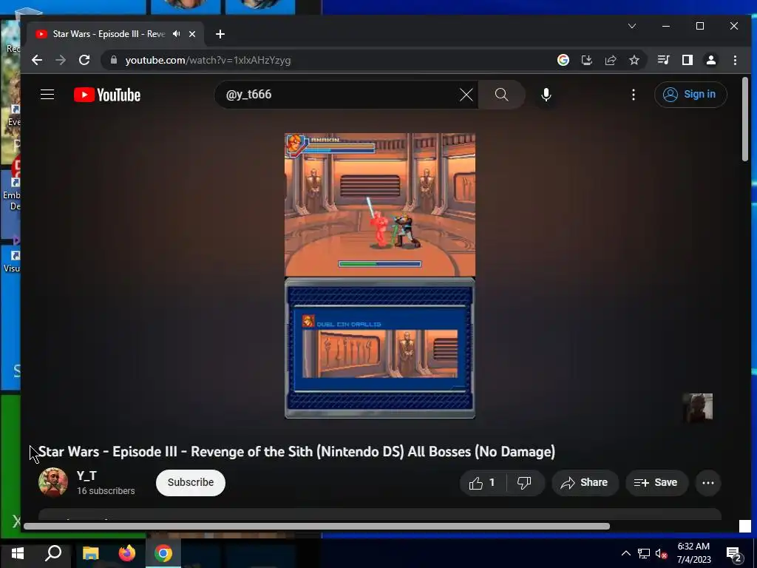757x568 pixels.
Task: Start voice search with microphone
Action: 546,95
